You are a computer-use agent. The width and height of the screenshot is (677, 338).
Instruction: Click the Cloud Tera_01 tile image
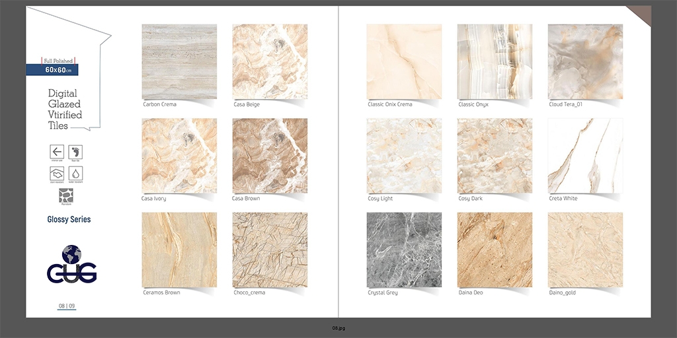click(585, 61)
